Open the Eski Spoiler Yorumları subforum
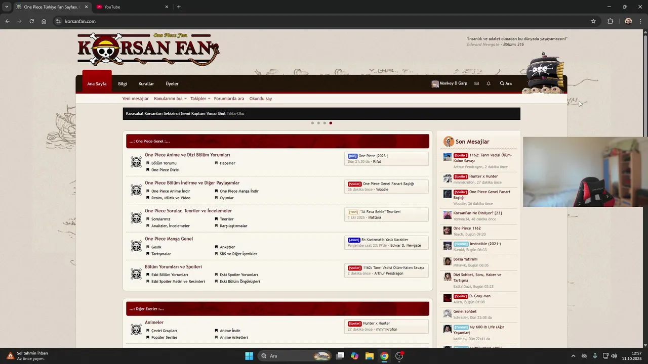The height and width of the screenshot is (364, 648). (239, 275)
